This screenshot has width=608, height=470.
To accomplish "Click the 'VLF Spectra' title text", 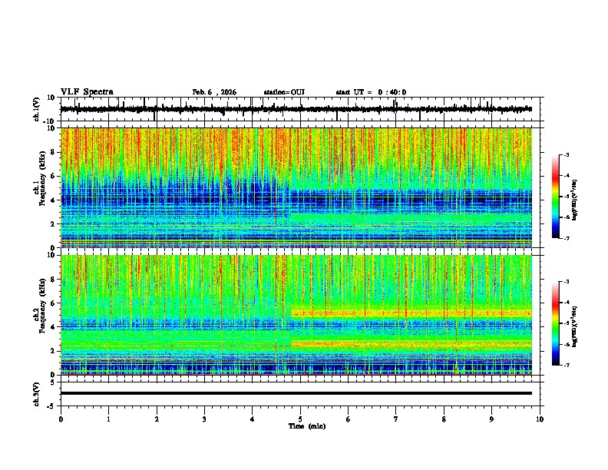I will pyautogui.click(x=88, y=92).
